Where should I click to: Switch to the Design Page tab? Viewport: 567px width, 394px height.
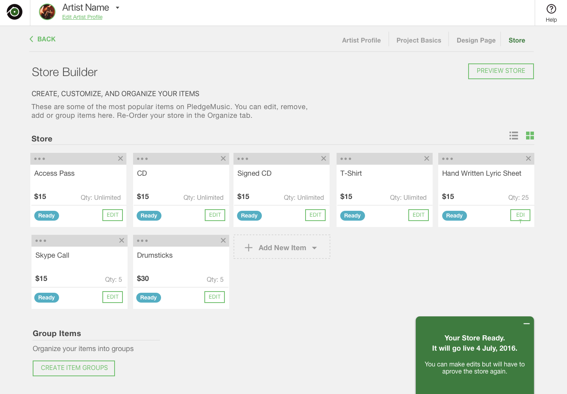(476, 40)
